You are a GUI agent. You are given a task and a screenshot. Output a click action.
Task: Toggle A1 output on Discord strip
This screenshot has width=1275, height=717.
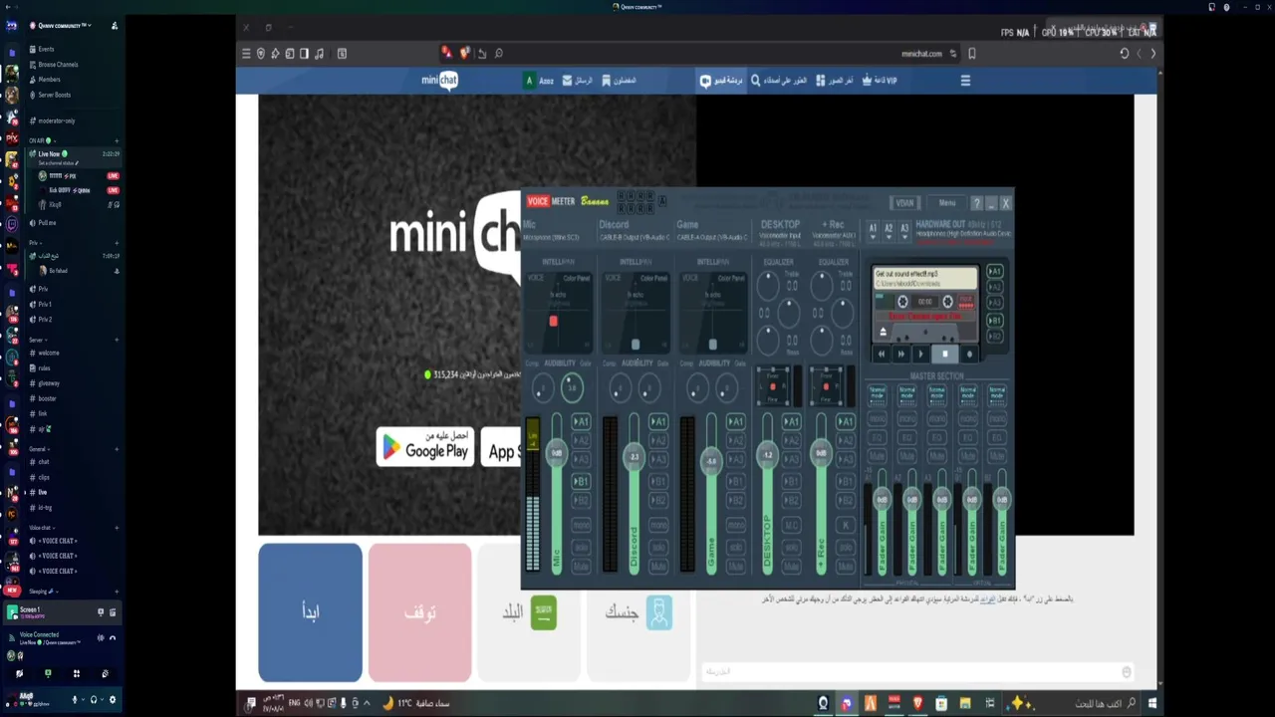click(657, 422)
